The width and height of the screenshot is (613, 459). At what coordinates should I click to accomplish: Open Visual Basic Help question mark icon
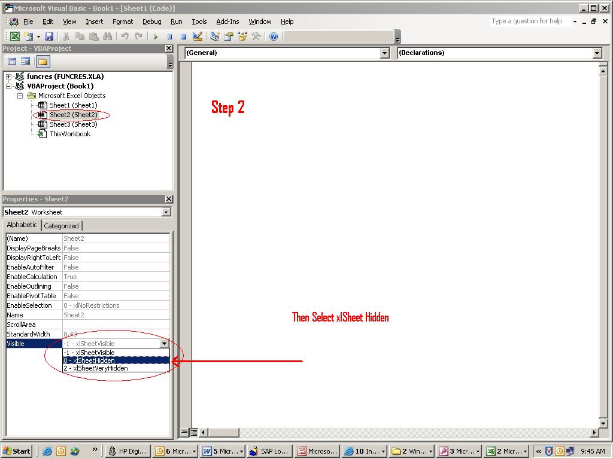click(274, 36)
